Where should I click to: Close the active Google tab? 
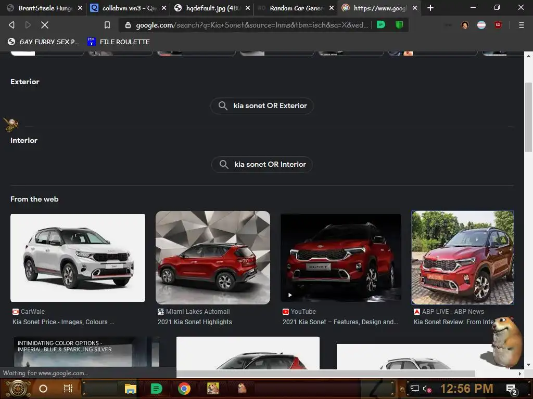(415, 8)
